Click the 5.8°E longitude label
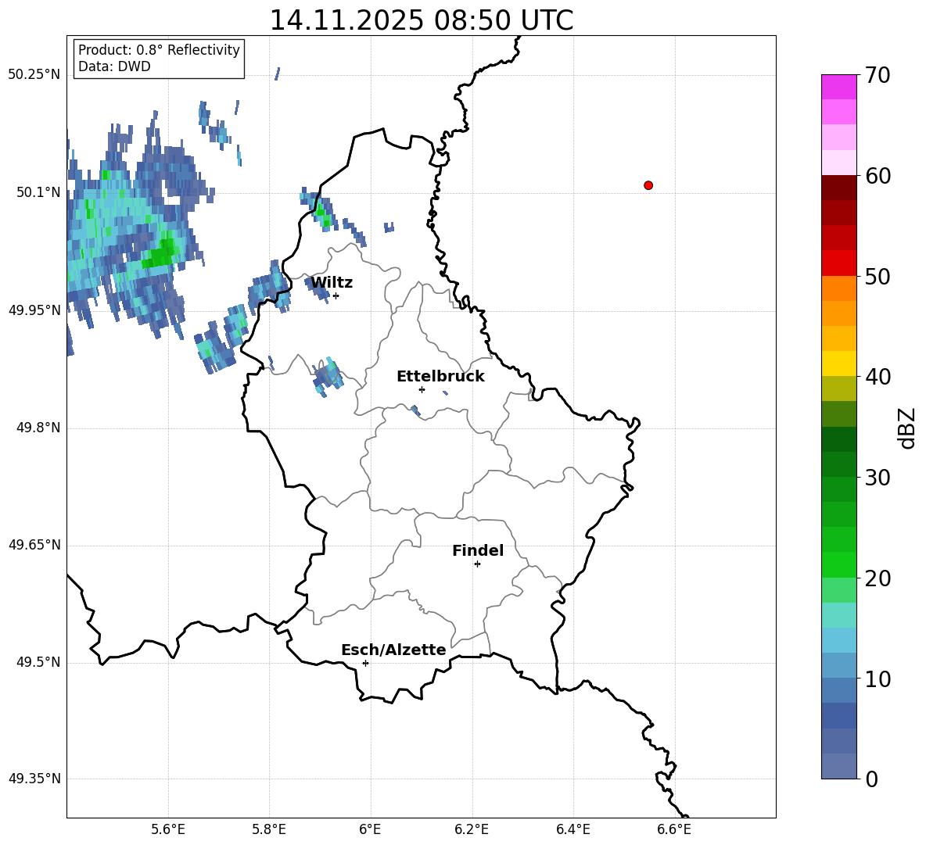926x845 pixels. point(269,829)
